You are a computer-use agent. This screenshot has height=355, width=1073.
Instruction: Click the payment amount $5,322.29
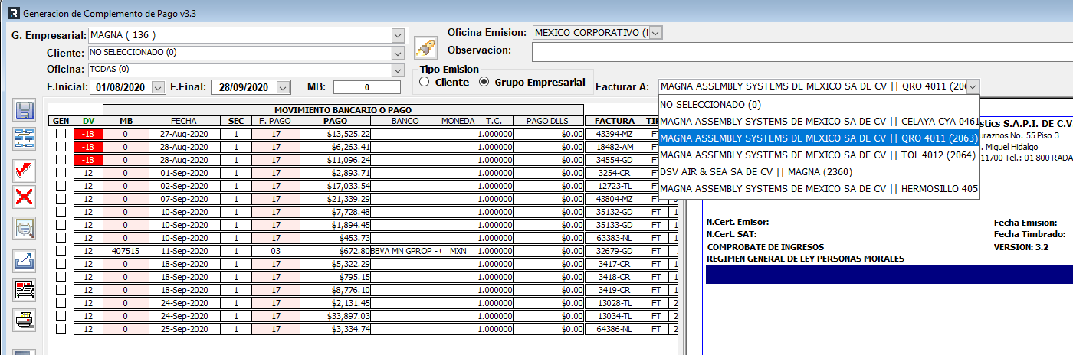pos(335,264)
